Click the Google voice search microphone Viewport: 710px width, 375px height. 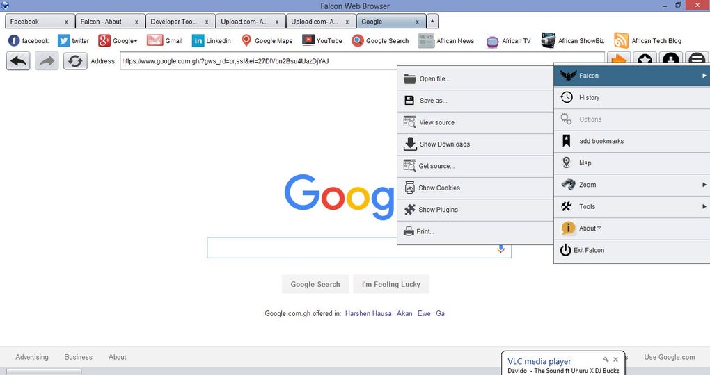pos(500,249)
